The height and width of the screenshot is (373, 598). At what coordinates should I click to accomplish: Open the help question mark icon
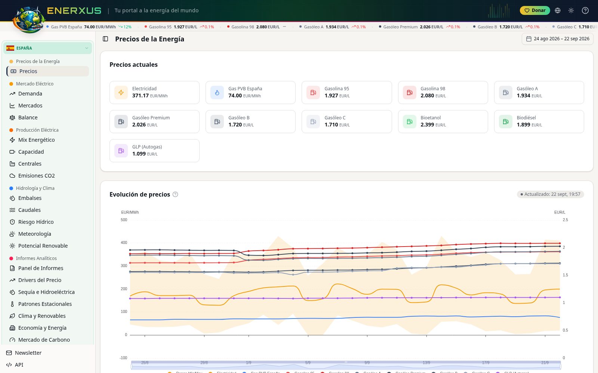(x=585, y=10)
